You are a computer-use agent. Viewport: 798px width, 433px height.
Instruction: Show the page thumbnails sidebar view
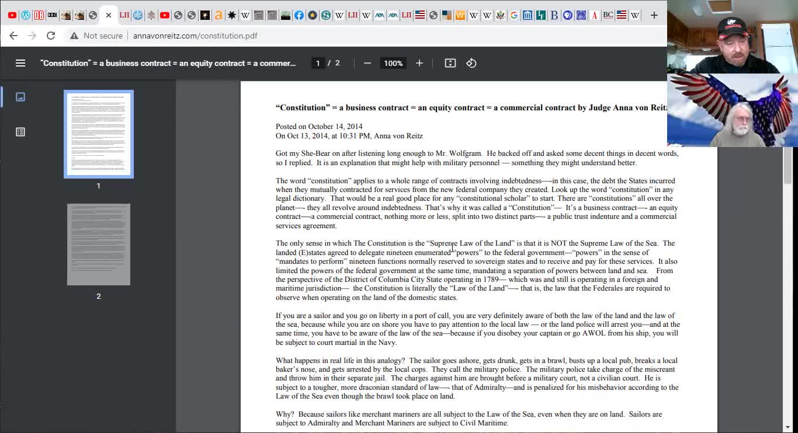tap(20, 97)
